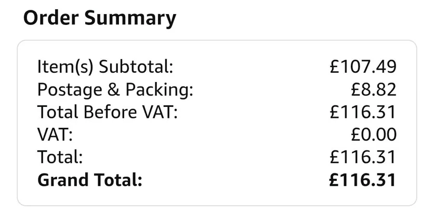Click the £107.49 subtotal amount
This screenshot has width=434, height=217.
[x=363, y=67]
